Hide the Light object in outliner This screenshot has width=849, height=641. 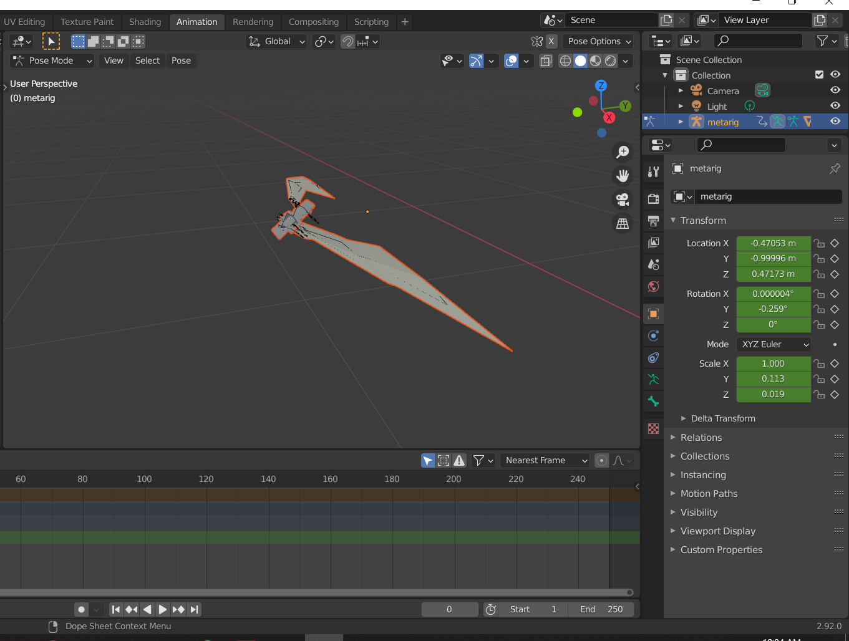[x=835, y=106]
